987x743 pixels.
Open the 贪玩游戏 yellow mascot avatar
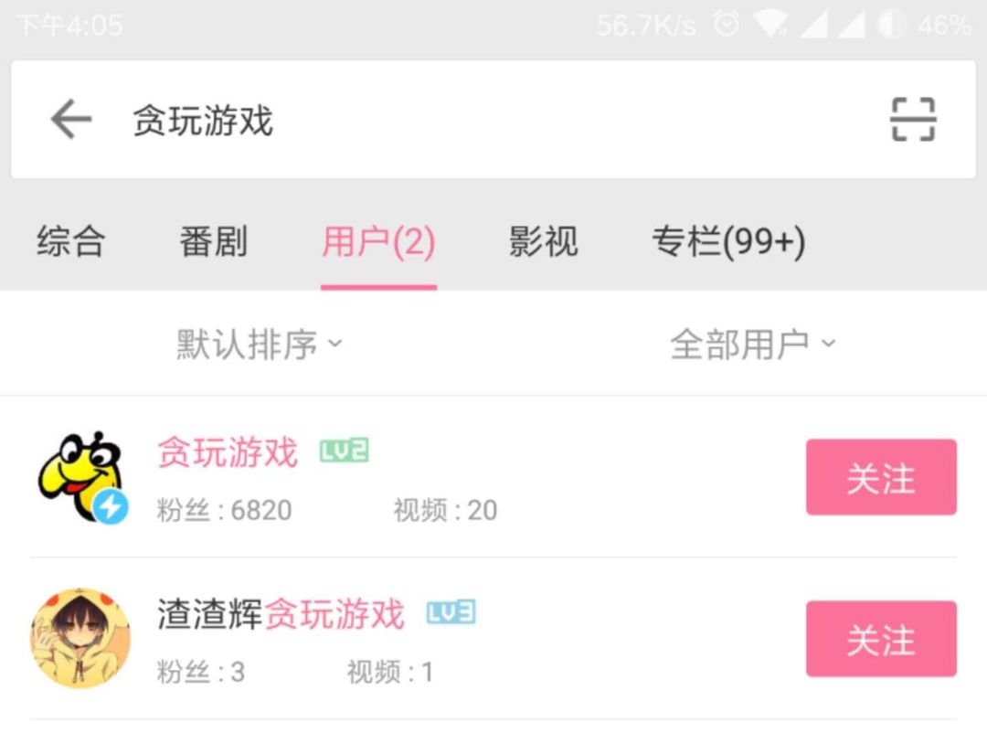coord(82,477)
